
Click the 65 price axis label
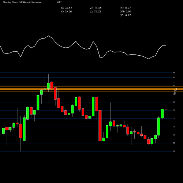pyautogui.click(x=174, y=127)
